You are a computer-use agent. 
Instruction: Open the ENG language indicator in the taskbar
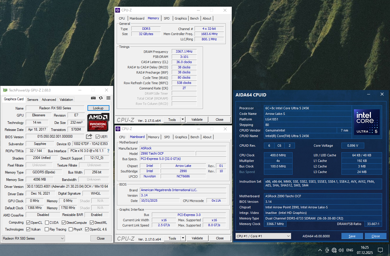pos(350,250)
